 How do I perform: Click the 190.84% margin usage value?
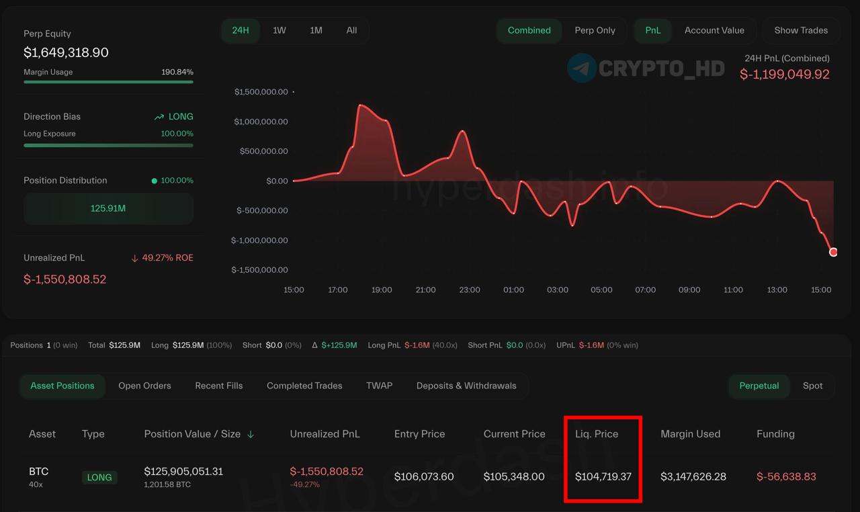[x=177, y=72]
